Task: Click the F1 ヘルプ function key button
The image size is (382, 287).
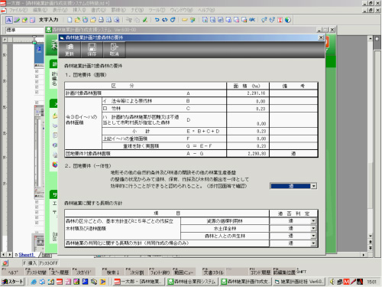Action: [x=13, y=272]
